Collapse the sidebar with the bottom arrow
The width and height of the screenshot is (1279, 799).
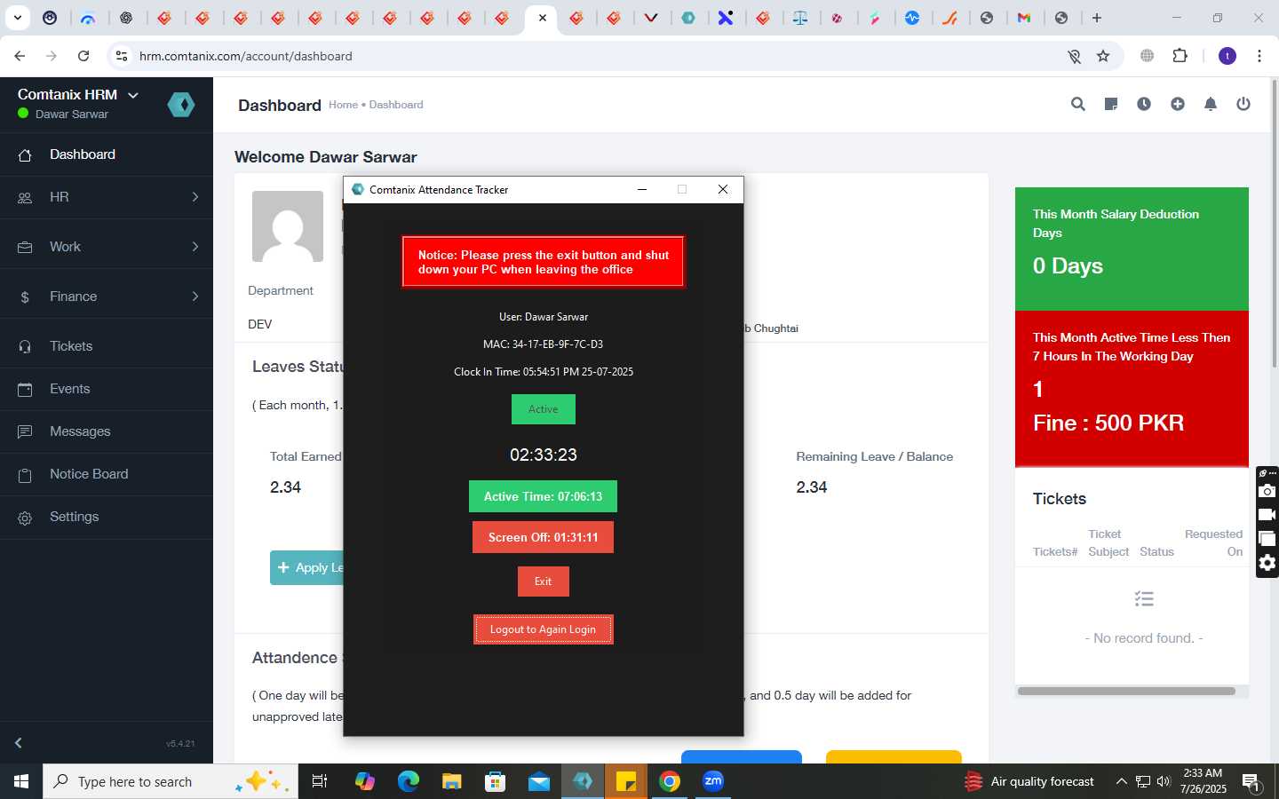click(18, 742)
